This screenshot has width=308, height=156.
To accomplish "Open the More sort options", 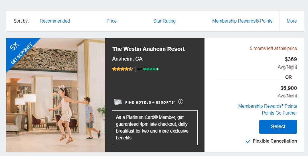I will pyautogui.click(x=292, y=21).
